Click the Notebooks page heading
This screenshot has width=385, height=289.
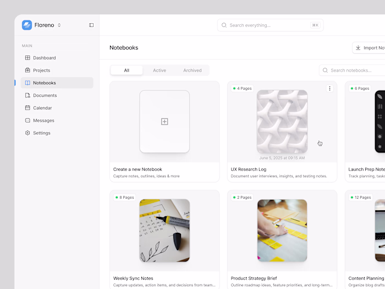[124, 48]
